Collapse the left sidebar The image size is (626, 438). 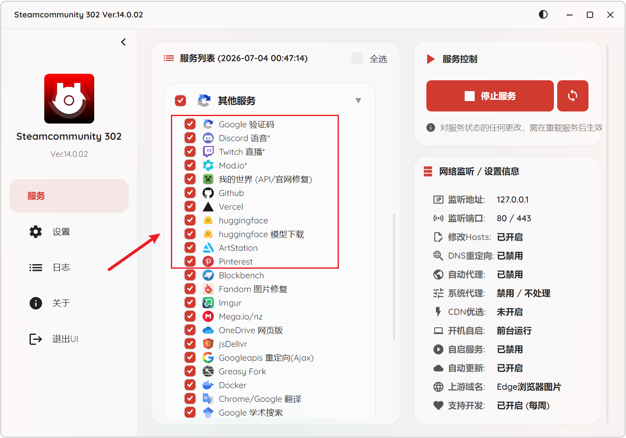pyautogui.click(x=123, y=42)
